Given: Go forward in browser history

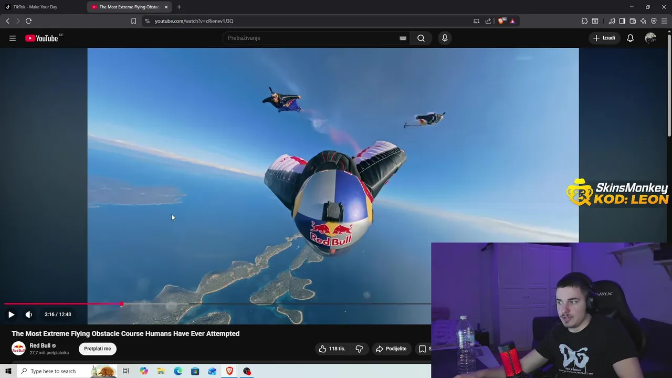Looking at the screenshot, I should pos(18,21).
